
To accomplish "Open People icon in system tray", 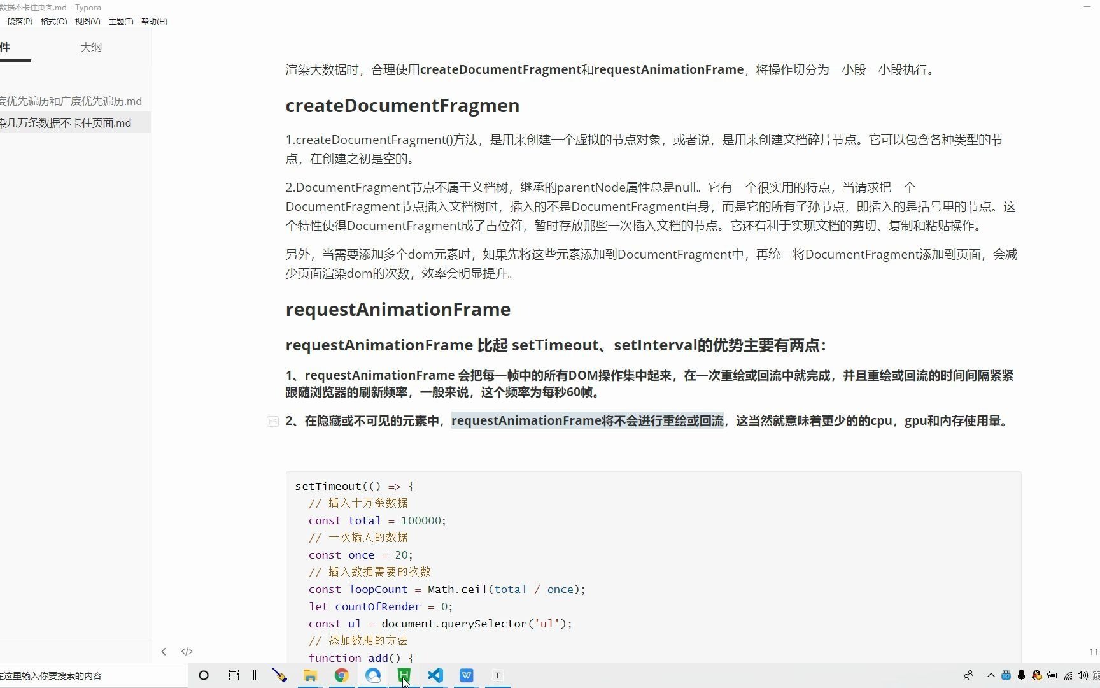I will point(968,675).
